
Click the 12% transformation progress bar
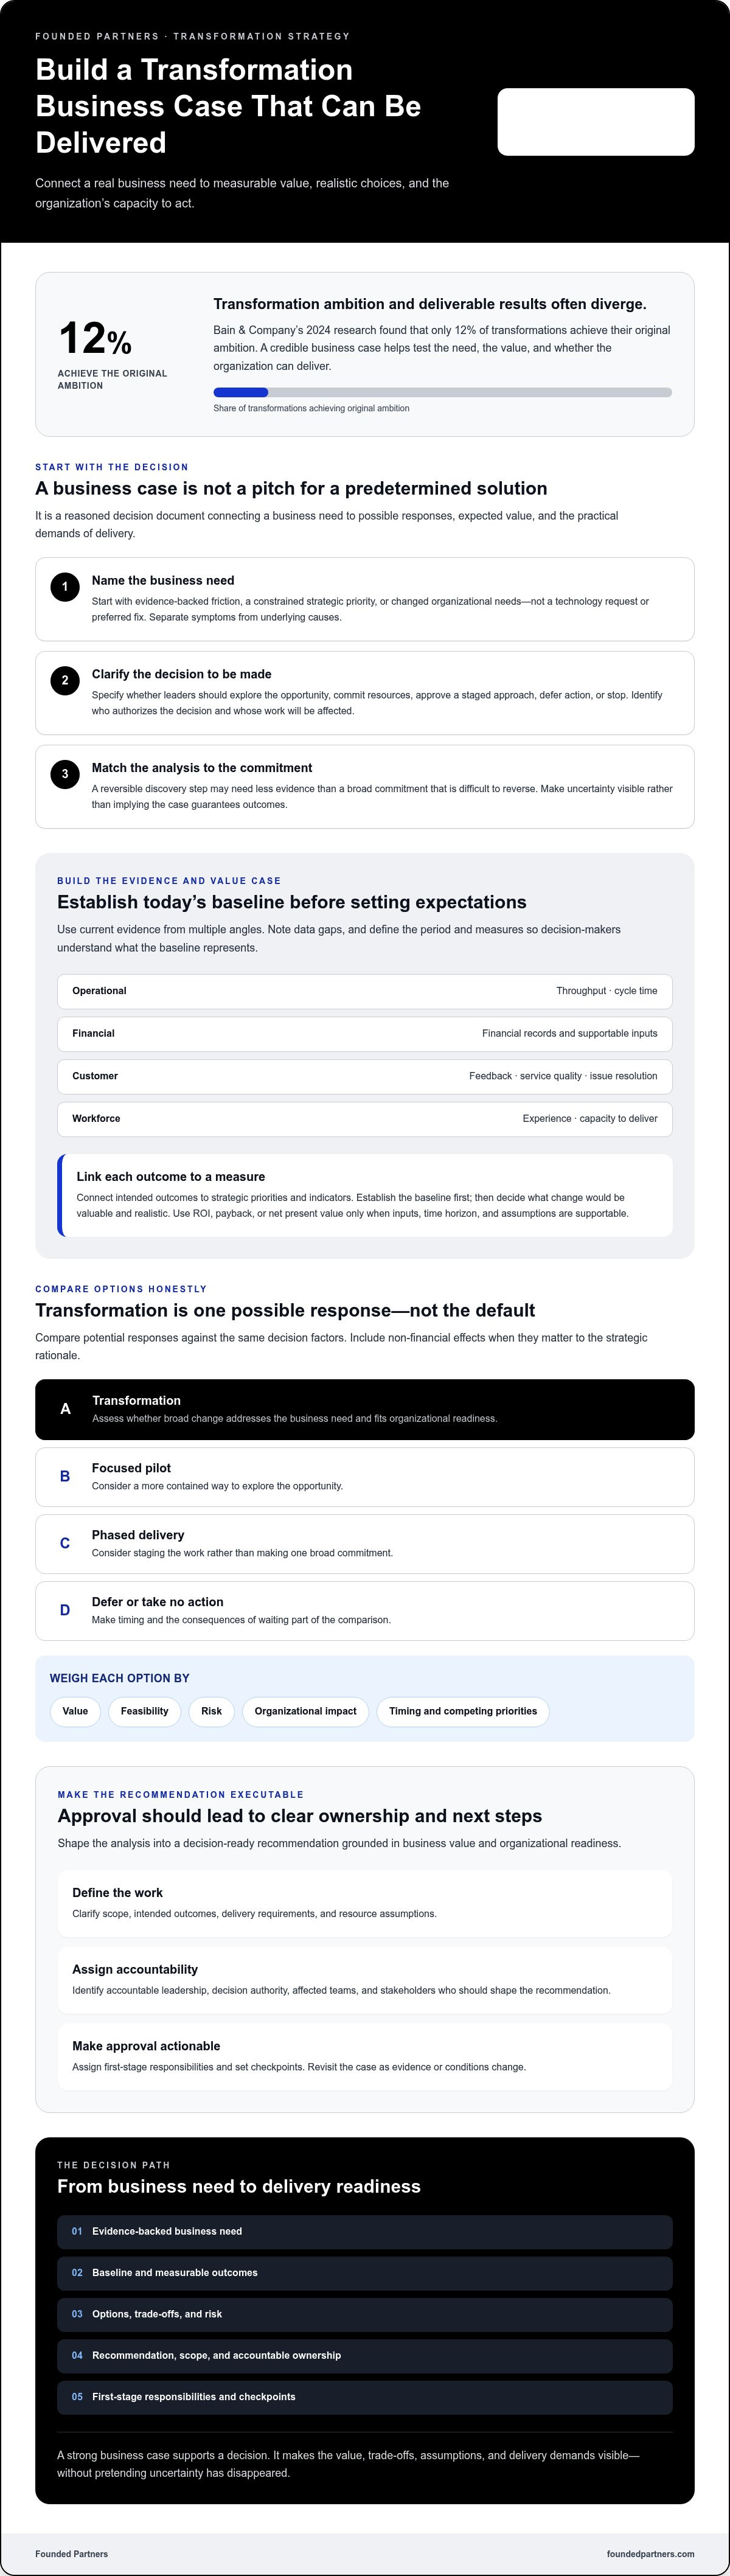pyautogui.click(x=442, y=392)
